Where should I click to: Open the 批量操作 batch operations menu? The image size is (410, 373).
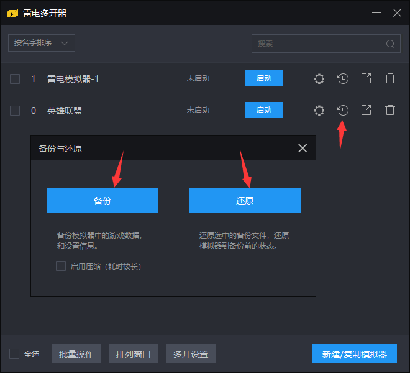pos(76,354)
